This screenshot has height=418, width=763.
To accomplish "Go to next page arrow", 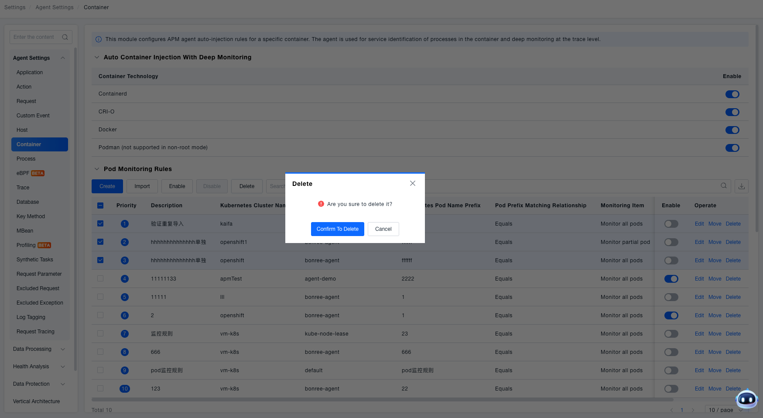I will 693,410.
